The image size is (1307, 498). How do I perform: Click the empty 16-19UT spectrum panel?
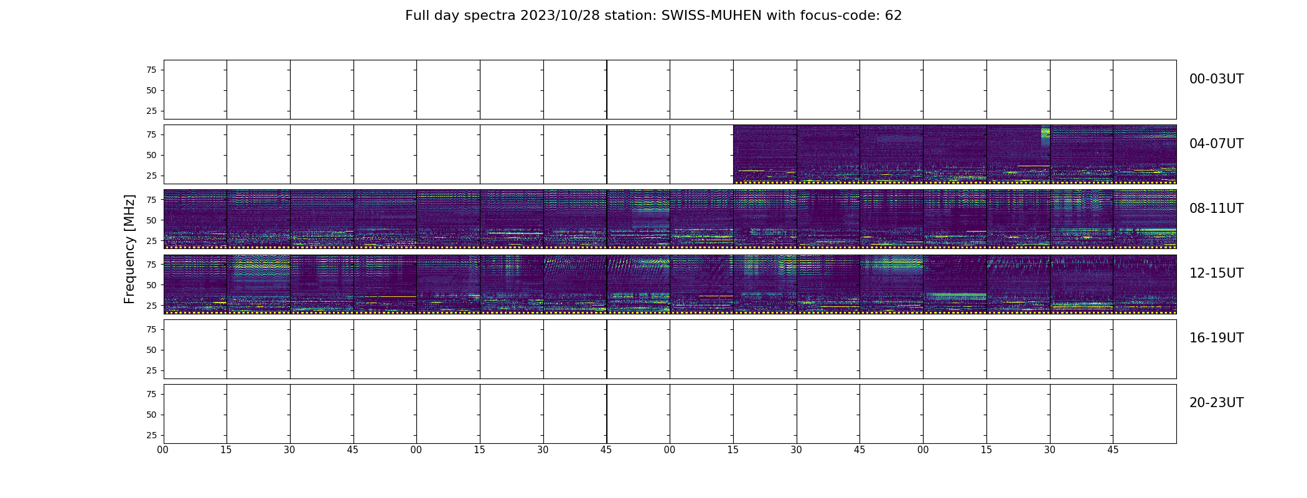coord(670,349)
